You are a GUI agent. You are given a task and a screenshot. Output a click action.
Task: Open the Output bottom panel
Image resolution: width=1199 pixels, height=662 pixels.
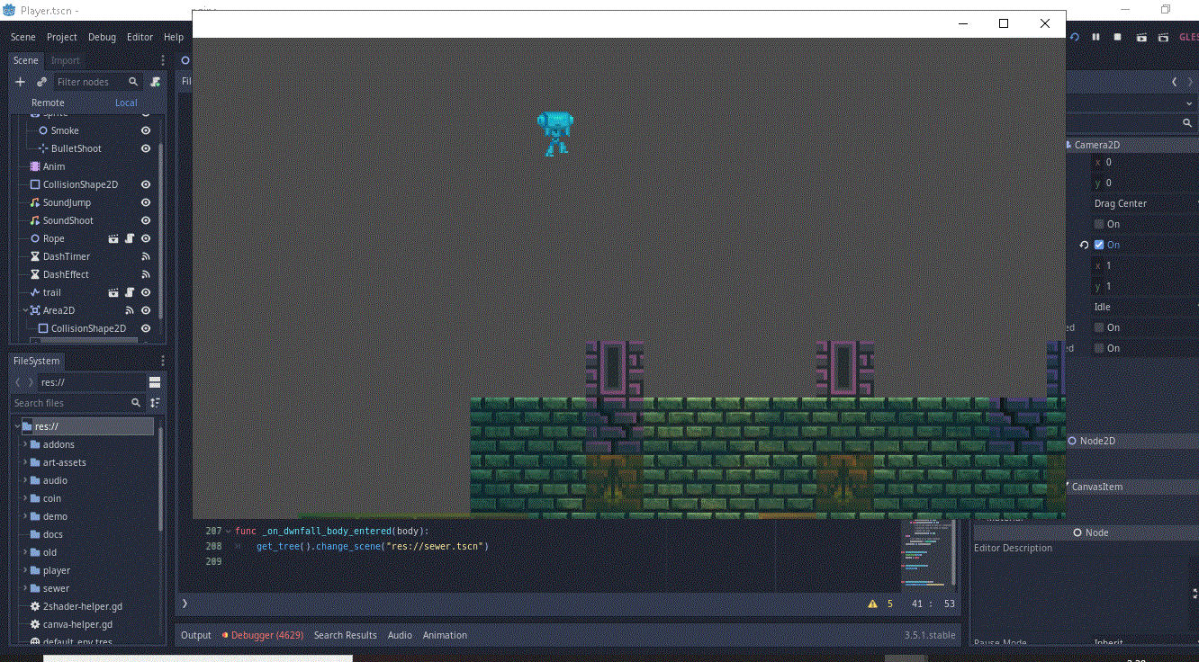click(196, 635)
